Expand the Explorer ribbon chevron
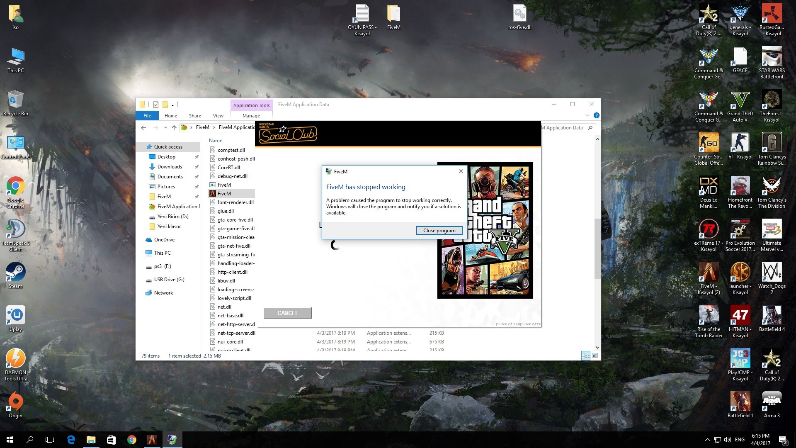Screen dimensions: 796x448 (x=587, y=115)
